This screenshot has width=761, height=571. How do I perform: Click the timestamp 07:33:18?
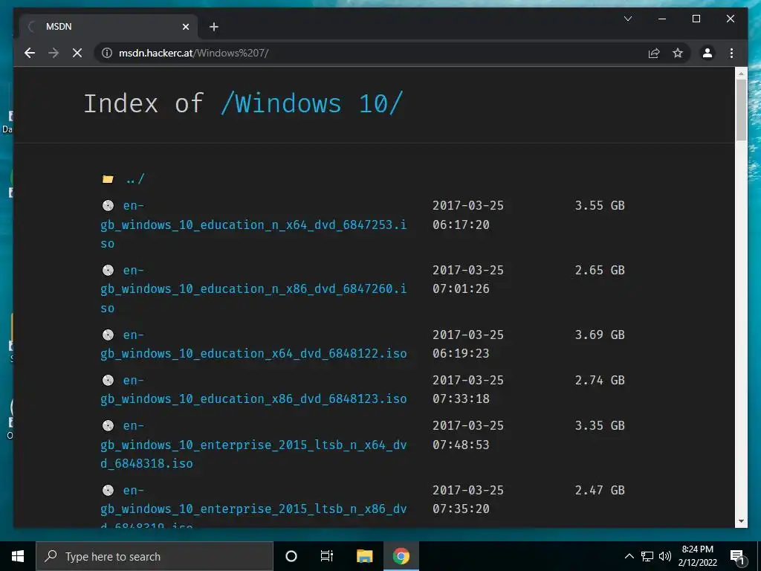pyautogui.click(x=461, y=399)
